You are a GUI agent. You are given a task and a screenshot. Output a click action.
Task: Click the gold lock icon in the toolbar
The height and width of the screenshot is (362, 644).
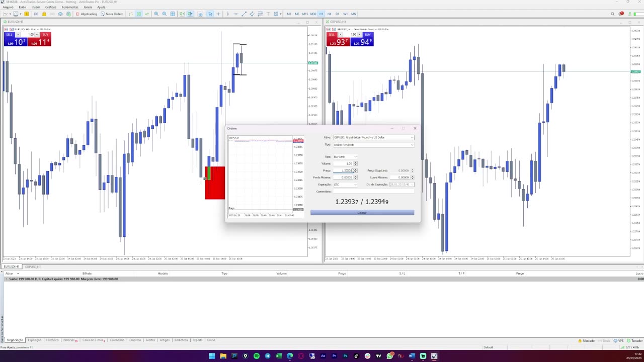point(44,14)
